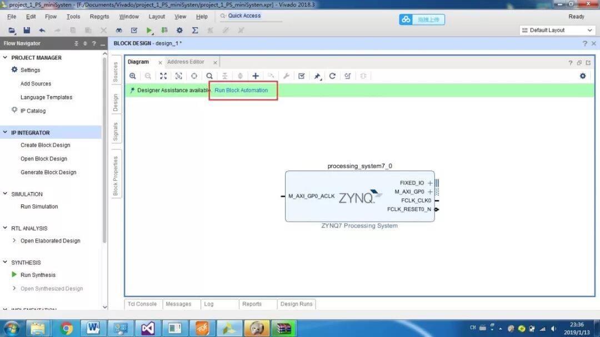Click the Validate Design checkmark icon
The width and height of the screenshot is (600, 337).
[302, 76]
